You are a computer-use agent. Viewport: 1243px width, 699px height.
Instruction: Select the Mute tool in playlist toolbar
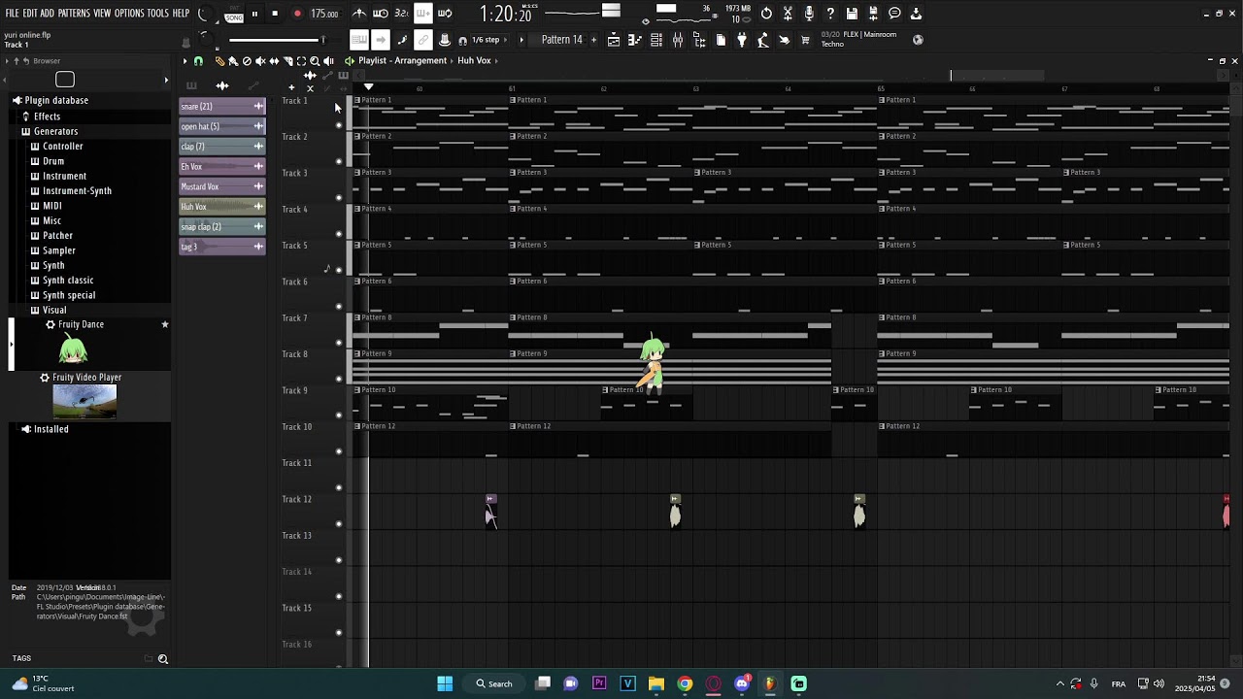(260, 61)
